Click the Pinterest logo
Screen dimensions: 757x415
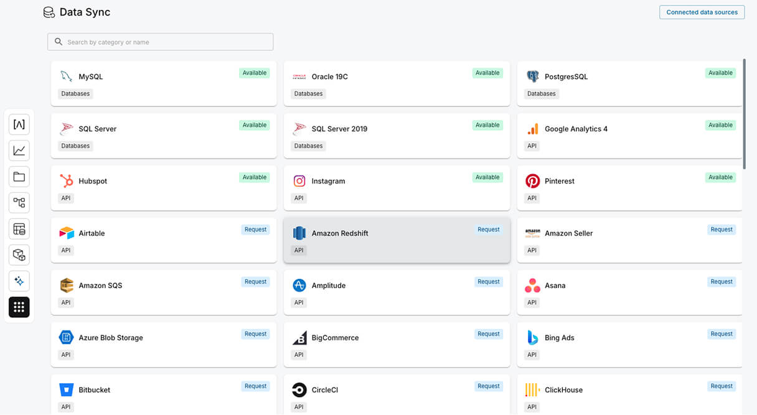[532, 181]
